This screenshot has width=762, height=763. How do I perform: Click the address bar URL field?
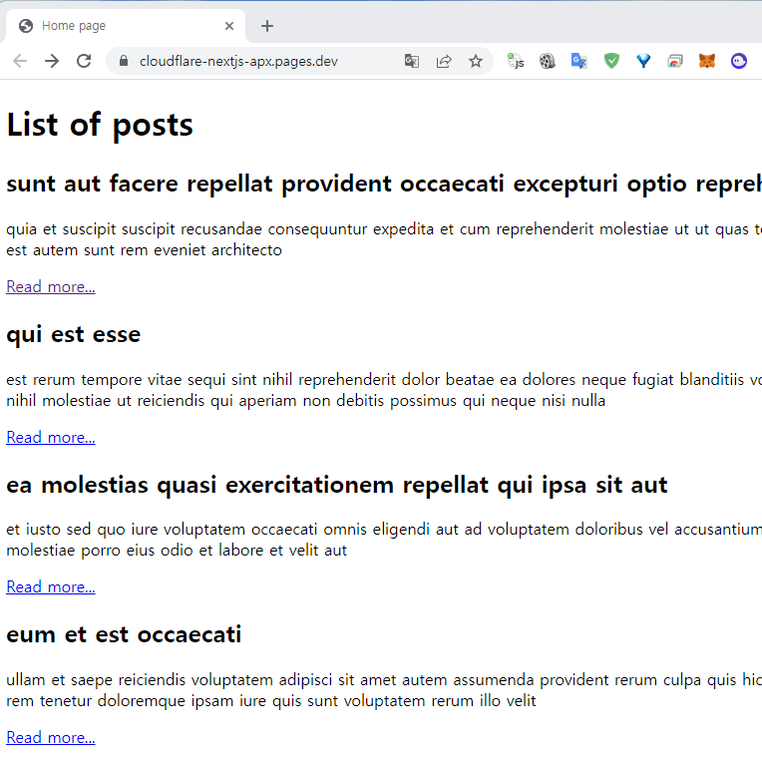259,61
